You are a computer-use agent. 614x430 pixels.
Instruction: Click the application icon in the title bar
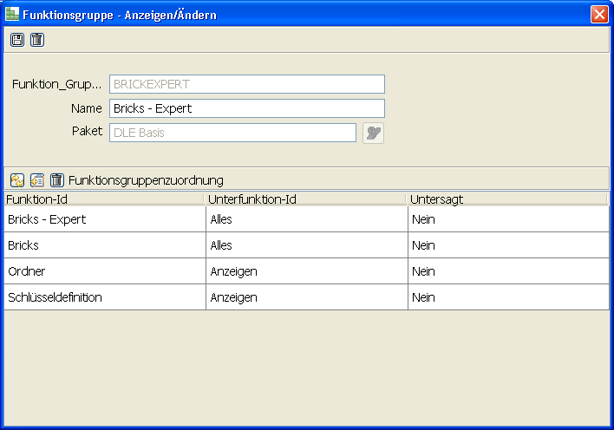pyautogui.click(x=12, y=15)
